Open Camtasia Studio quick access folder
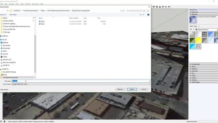 pyautogui.click(x=8, y=21)
